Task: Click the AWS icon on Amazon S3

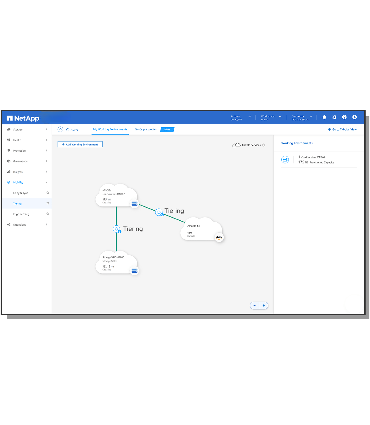Action: pos(219,237)
